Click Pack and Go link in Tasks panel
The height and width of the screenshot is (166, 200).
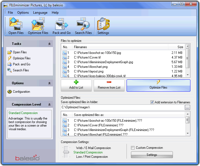pos(22,64)
